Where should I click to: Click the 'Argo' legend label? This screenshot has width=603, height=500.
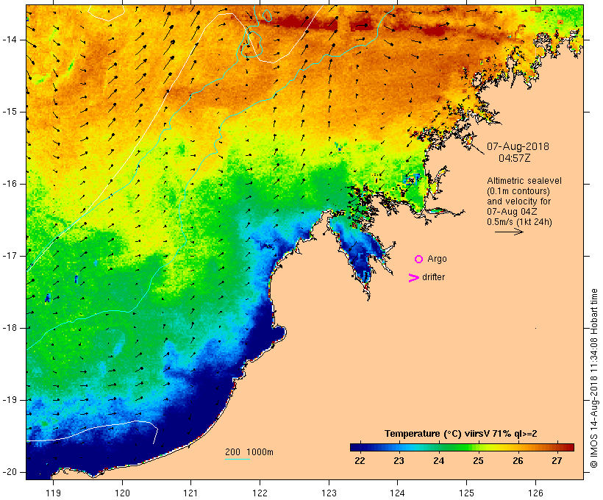437,259
